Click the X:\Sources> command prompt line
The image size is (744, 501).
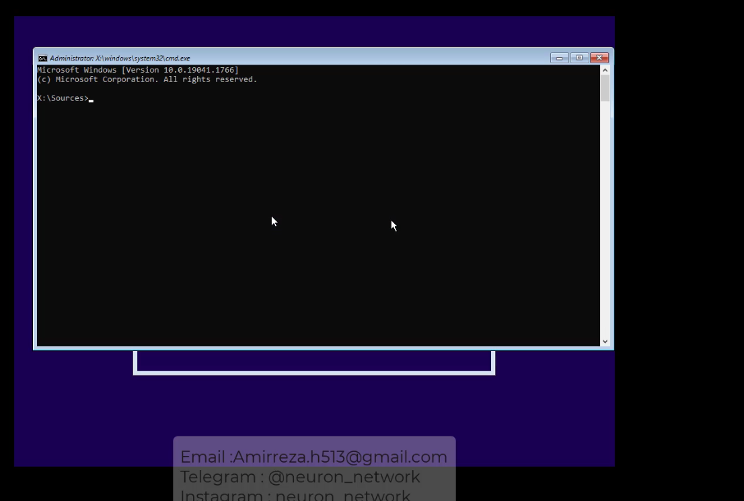pos(65,98)
